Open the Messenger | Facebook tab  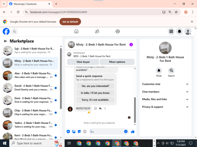30,4
